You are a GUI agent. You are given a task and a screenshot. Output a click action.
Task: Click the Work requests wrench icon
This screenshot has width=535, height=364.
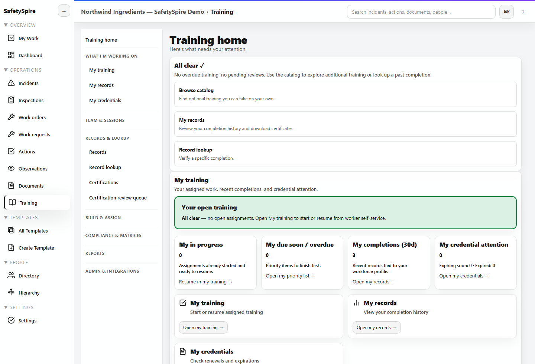point(11,134)
